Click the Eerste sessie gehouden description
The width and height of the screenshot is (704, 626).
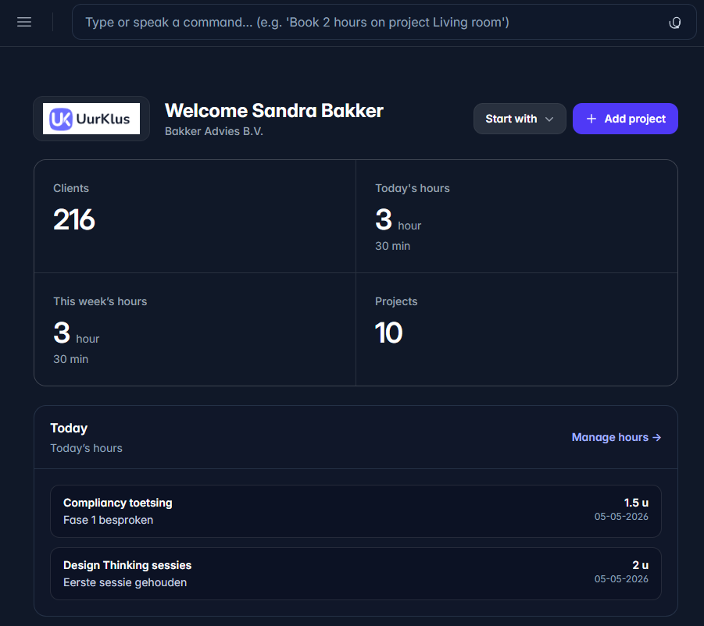125,582
